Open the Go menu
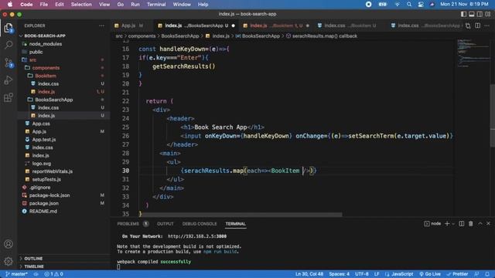The width and height of the screenshot is (495, 278). 121,5
